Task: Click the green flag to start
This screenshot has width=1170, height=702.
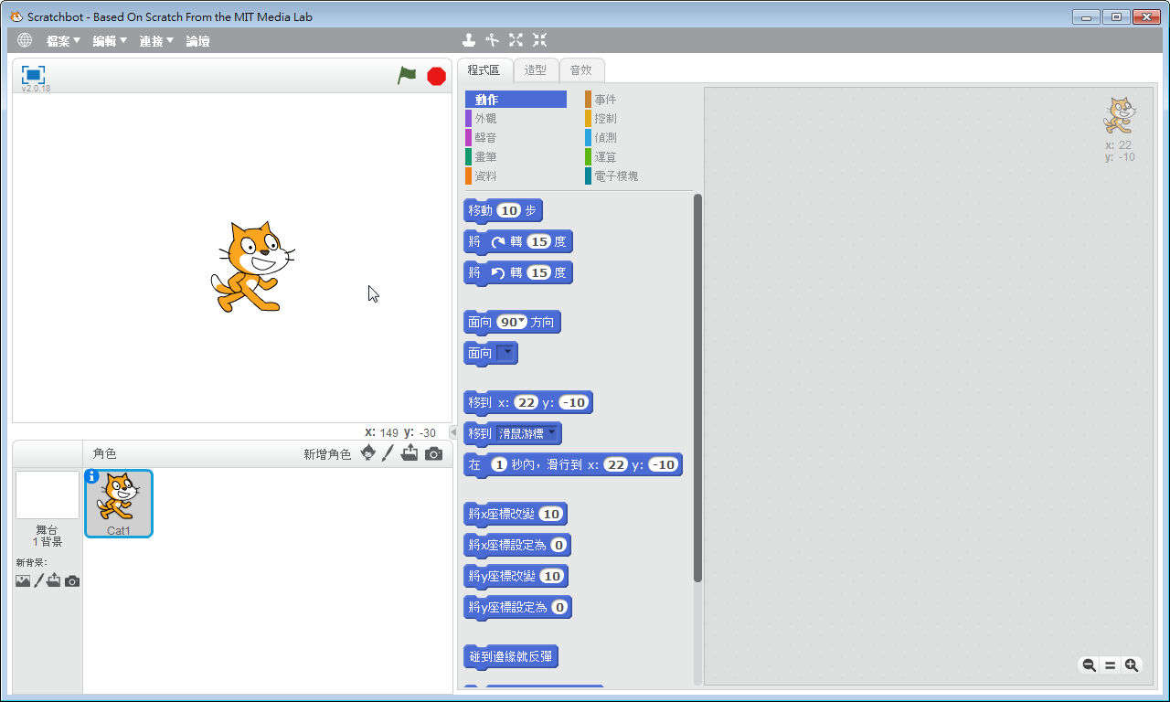Action: click(407, 76)
